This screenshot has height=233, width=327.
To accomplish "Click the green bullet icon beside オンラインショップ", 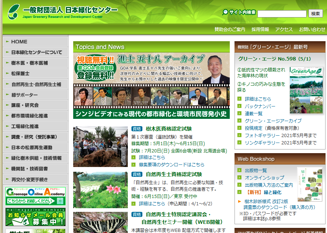I will tap(239, 178).
